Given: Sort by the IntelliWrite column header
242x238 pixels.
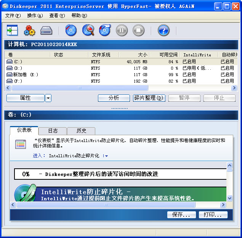Looking at the screenshot, I should pyautogui.click(x=199, y=55).
